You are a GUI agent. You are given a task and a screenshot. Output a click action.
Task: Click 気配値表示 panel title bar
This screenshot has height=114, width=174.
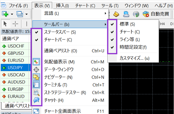pos(16,32)
